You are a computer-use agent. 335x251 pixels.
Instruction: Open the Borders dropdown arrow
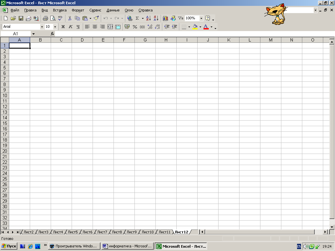click(189, 27)
